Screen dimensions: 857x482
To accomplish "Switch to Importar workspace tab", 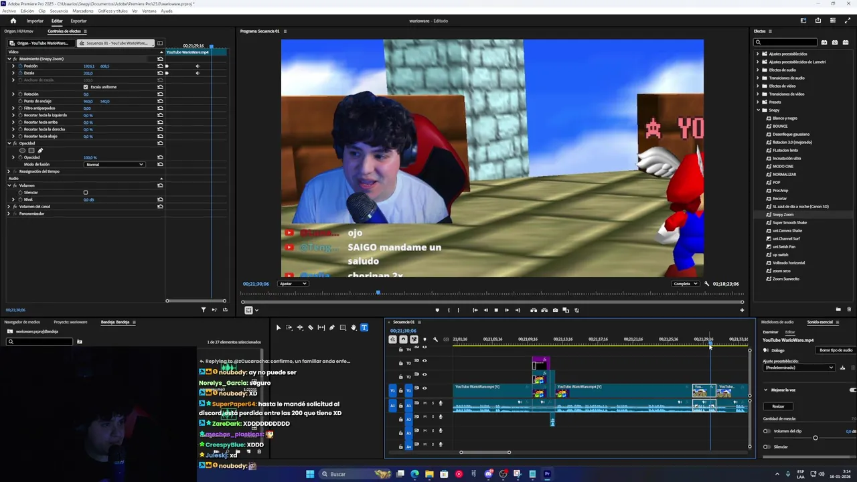I will pyautogui.click(x=35, y=21).
